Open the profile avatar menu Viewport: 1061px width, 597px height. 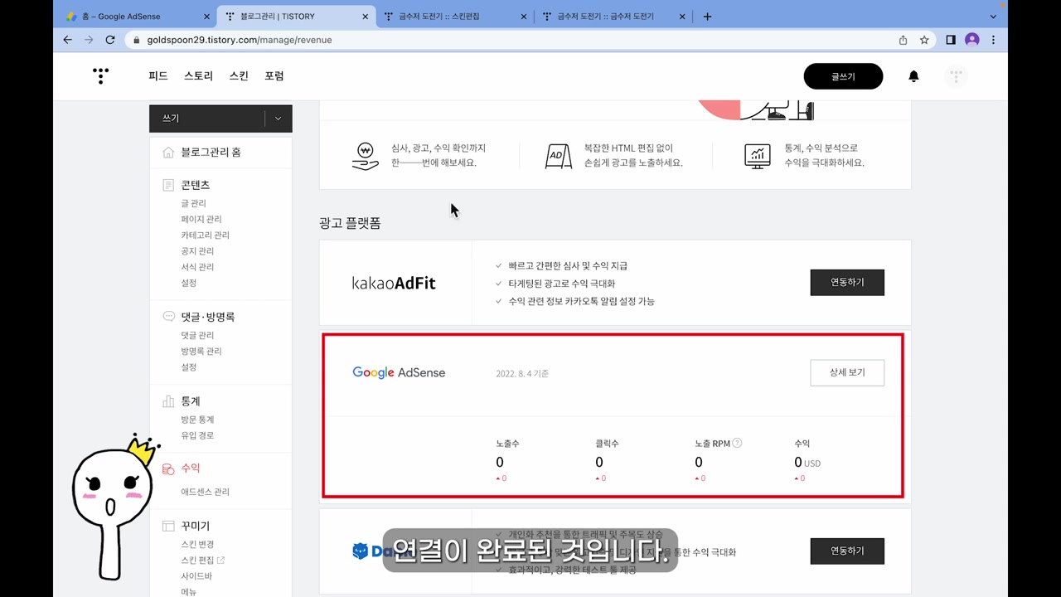coord(956,76)
